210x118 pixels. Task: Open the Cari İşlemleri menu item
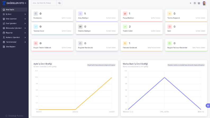tap(14, 24)
